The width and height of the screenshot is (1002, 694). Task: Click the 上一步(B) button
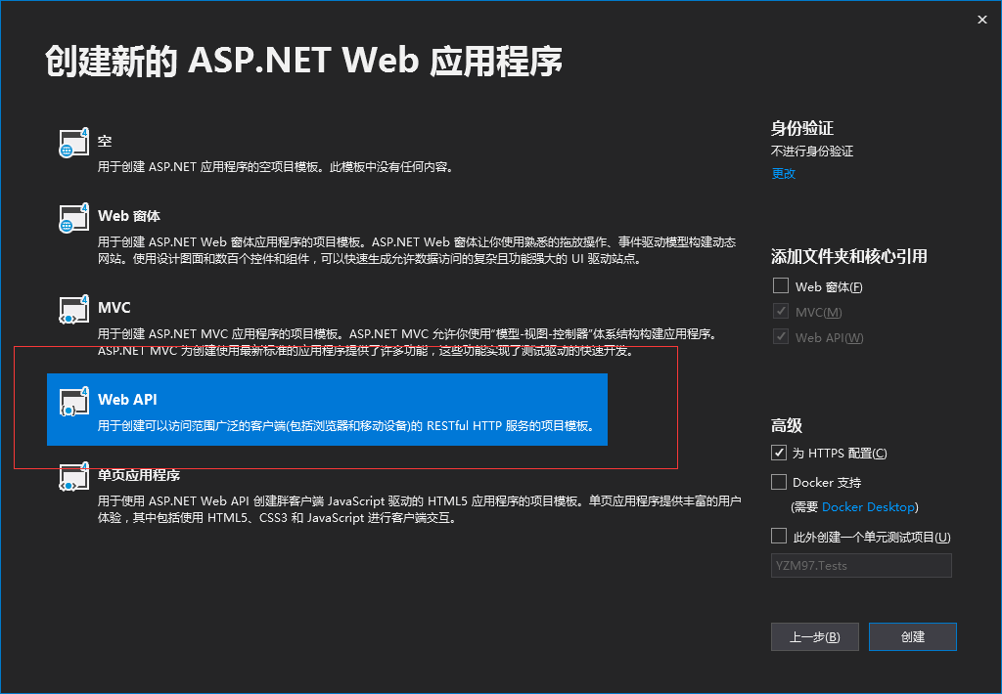[x=815, y=636]
